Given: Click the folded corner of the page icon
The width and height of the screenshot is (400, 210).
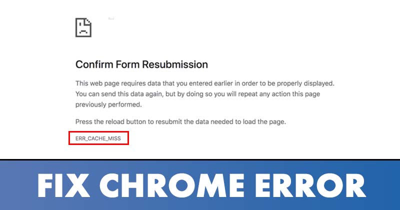Looking at the screenshot, I should pyautogui.click(x=88, y=21).
